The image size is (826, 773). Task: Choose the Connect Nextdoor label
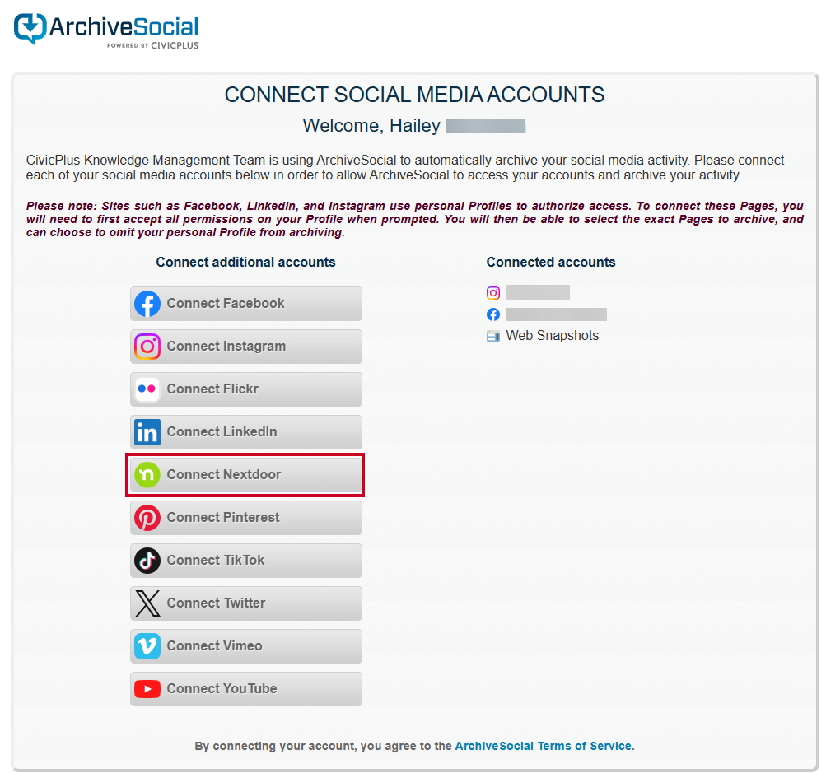point(224,474)
